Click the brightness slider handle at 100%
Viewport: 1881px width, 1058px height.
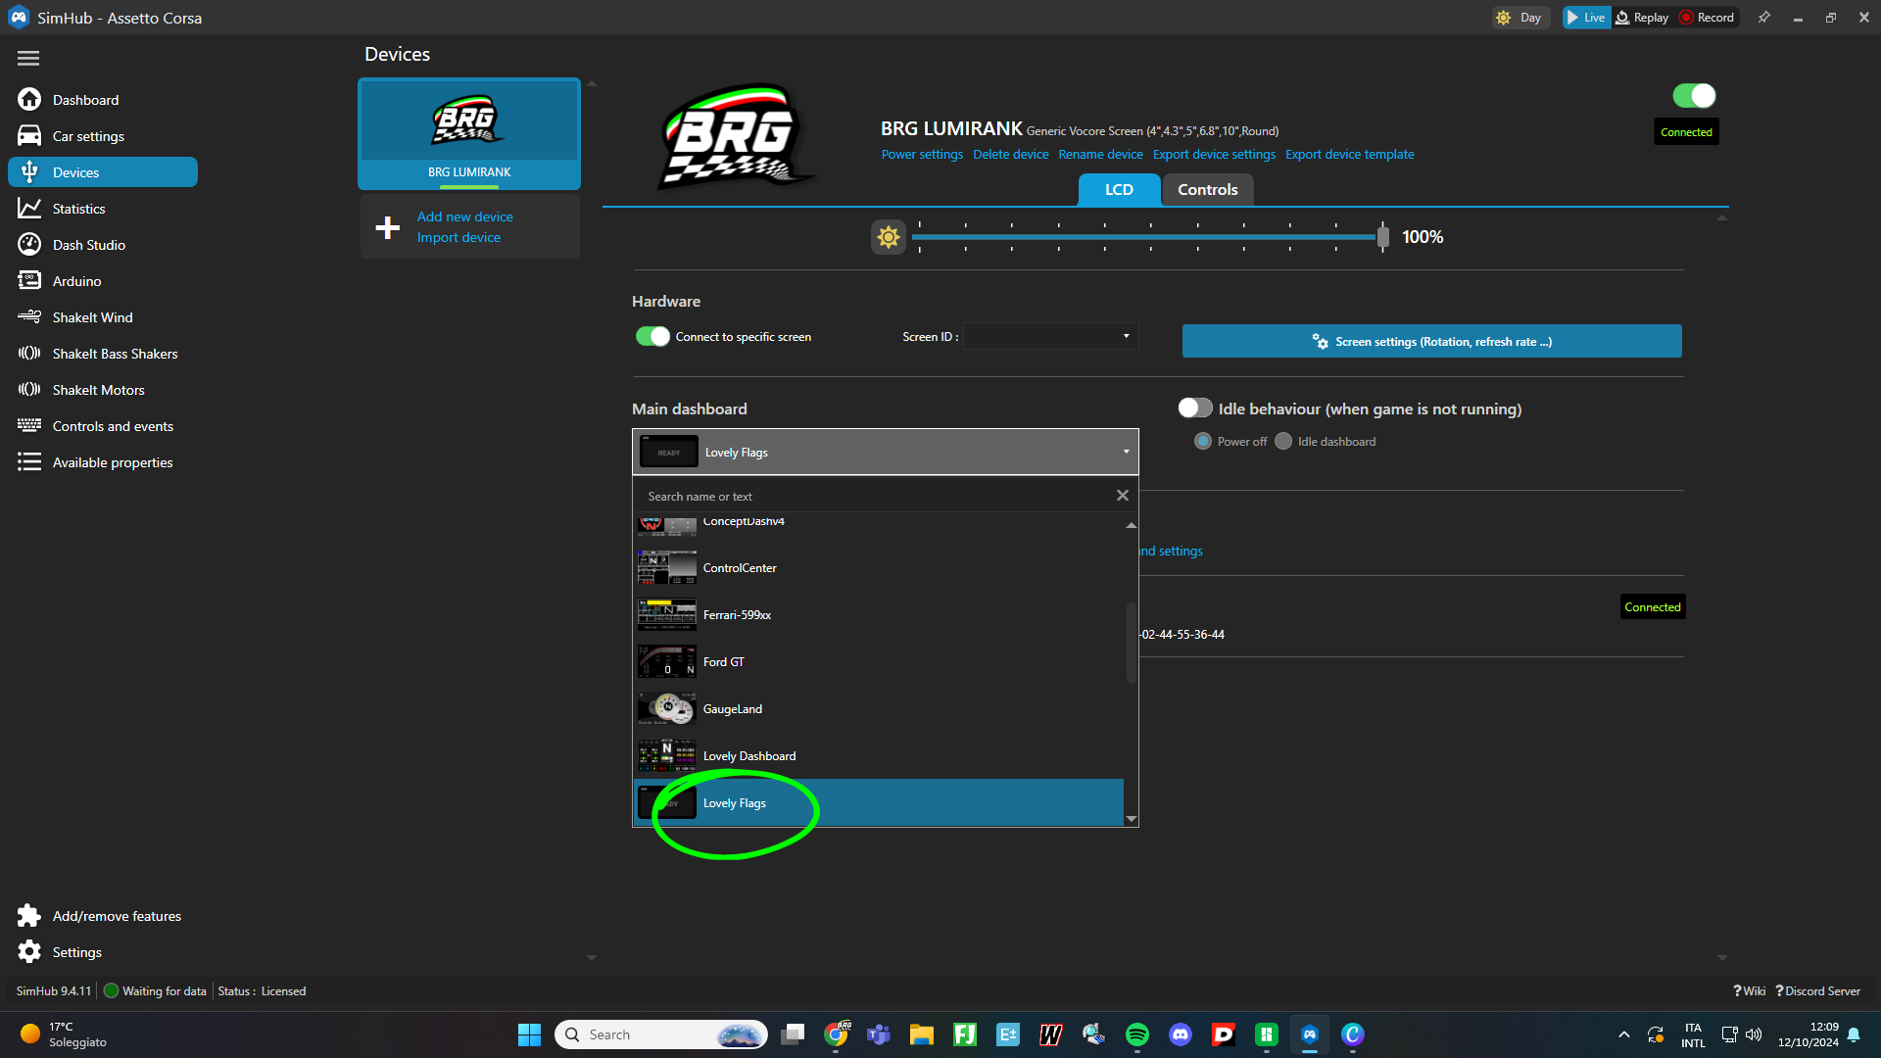1382,237
